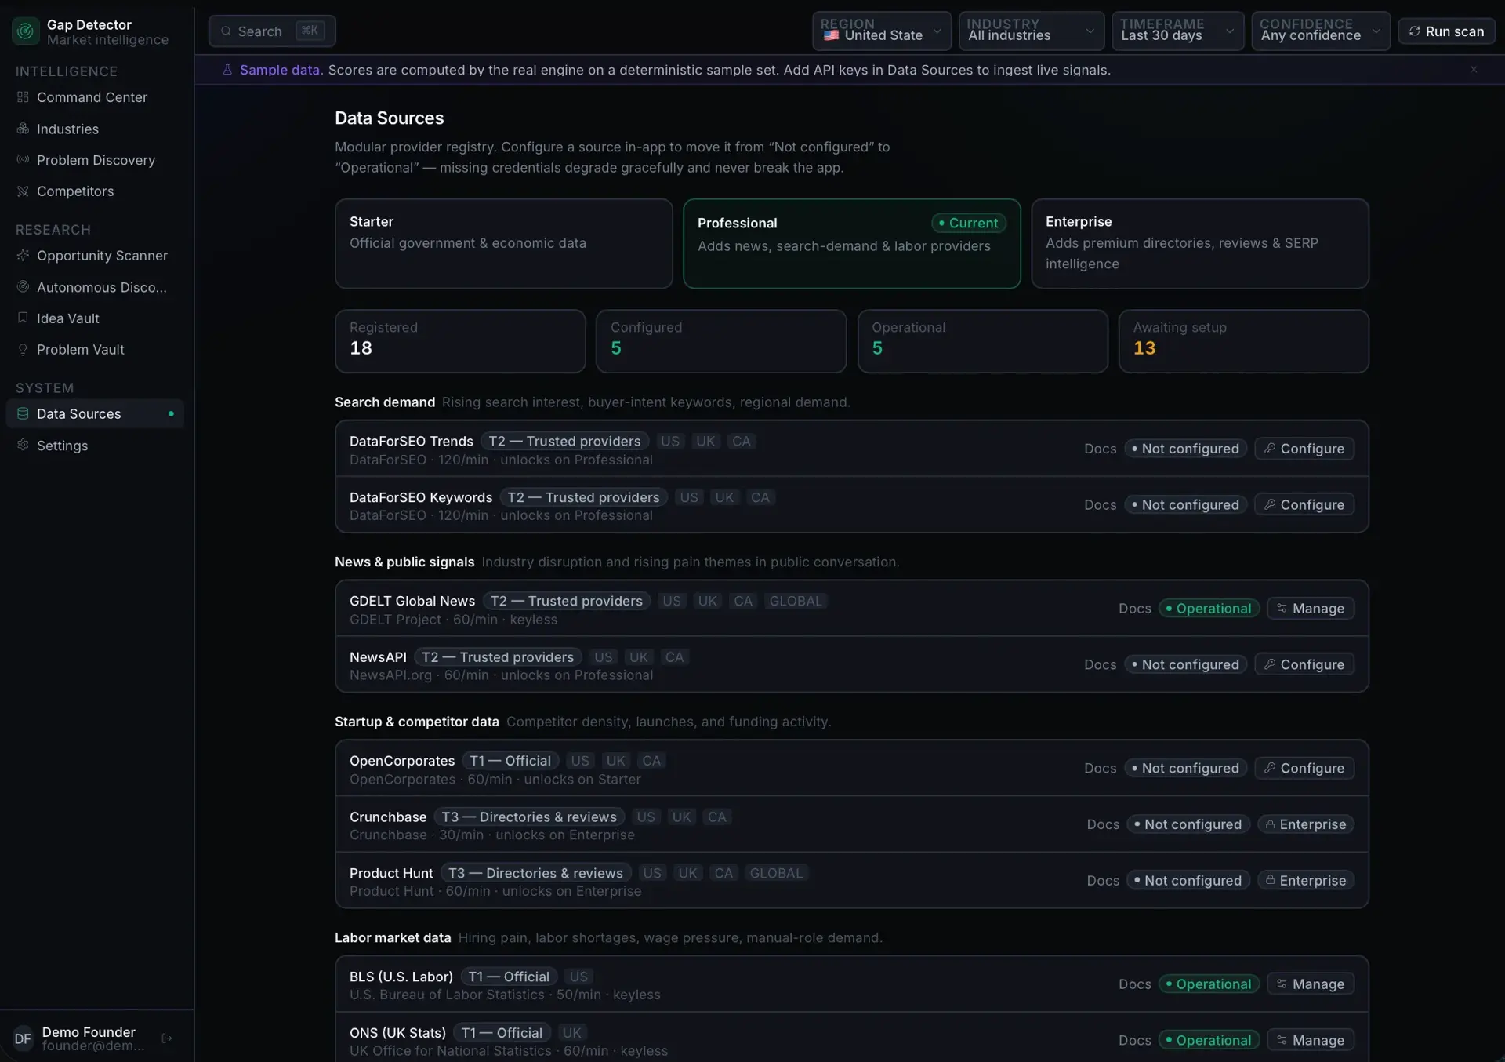Image resolution: width=1505 pixels, height=1062 pixels.
Task: Click the Idea Vault bookmark icon
Action: 23,318
